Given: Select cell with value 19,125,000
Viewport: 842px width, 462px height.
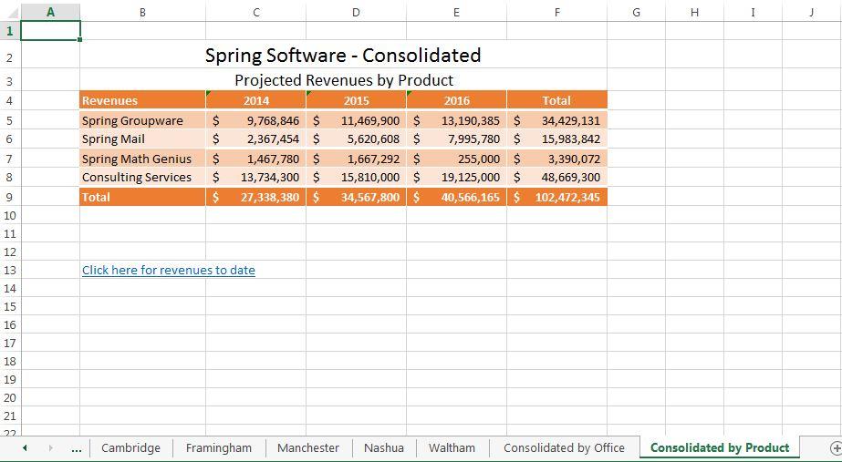Looking at the screenshot, I should (x=456, y=177).
